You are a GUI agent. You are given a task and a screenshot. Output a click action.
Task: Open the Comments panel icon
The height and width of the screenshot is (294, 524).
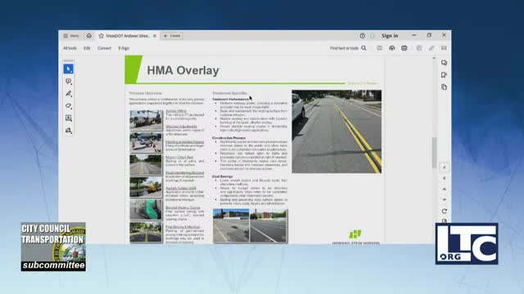(444, 63)
